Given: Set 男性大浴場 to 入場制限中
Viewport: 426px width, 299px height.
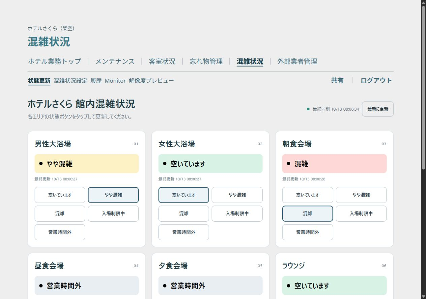Looking at the screenshot, I should click(113, 214).
